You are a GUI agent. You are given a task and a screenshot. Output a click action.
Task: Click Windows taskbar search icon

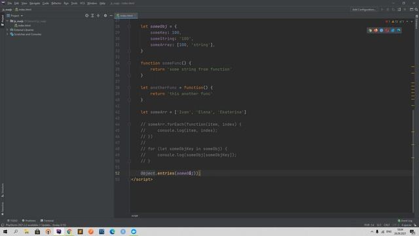coord(16,231)
